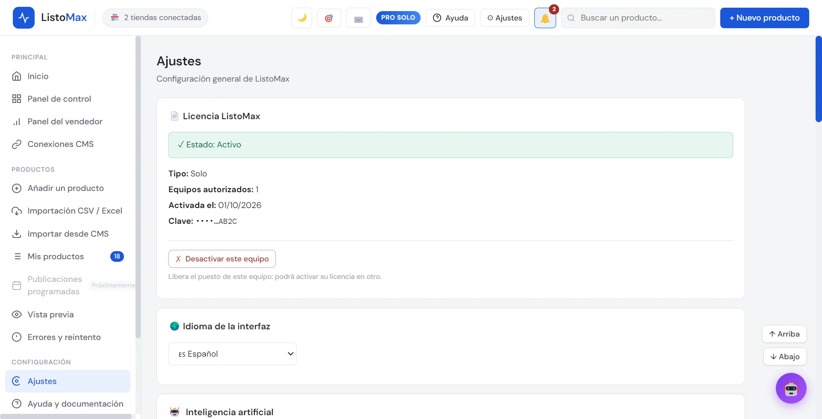Click the Abajo scroll-down button

(x=785, y=357)
